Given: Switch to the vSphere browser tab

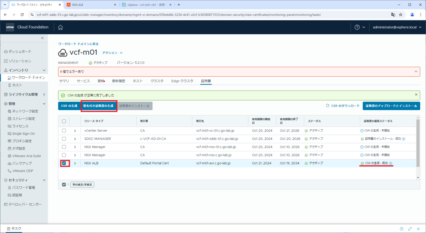Looking at the screenshot, I should (147, 5).
